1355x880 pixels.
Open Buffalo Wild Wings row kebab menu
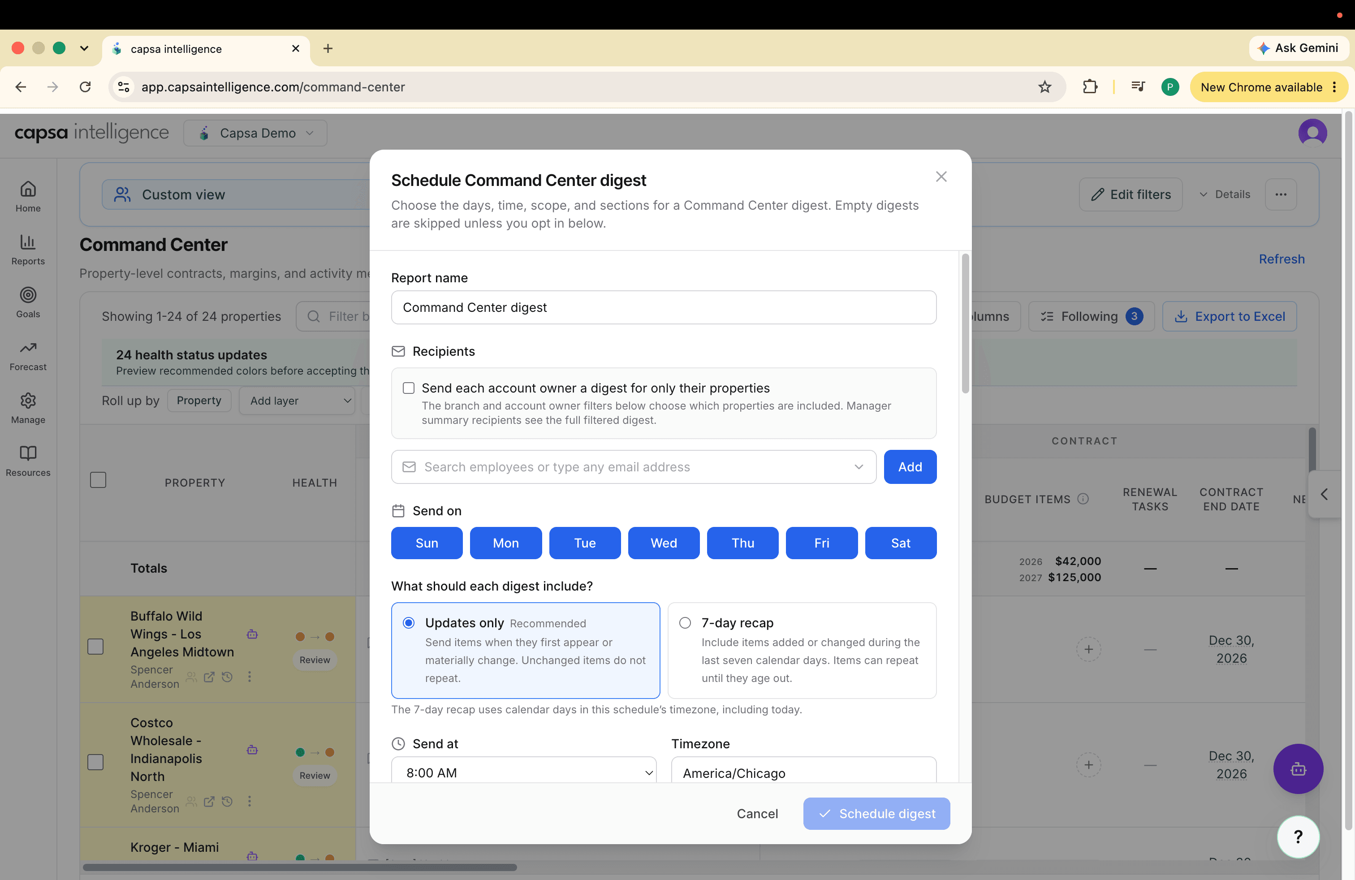[x=250, y=676]
